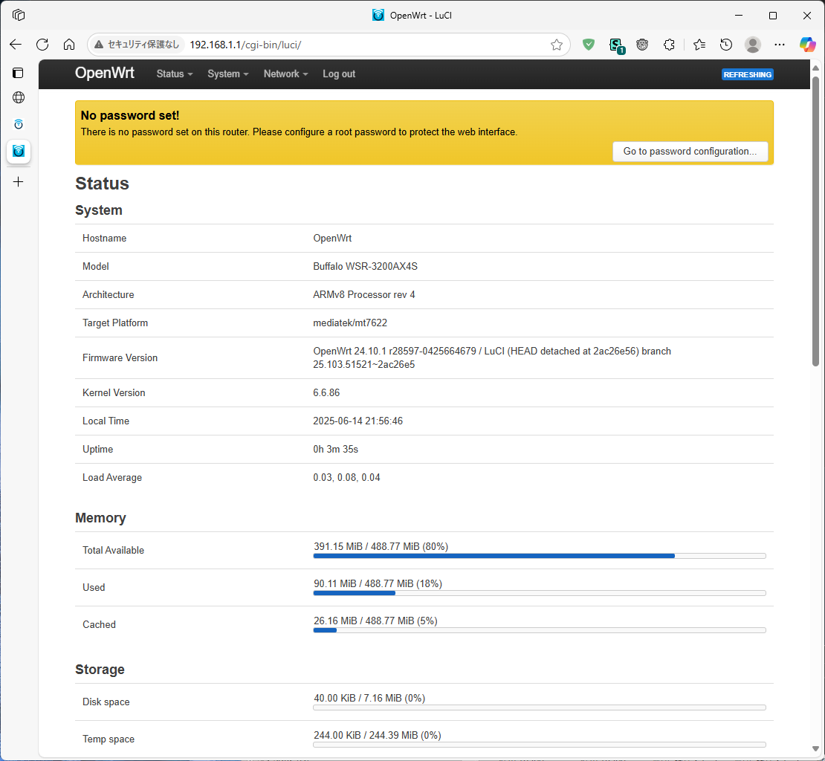Click the vertical page scrollbar thumb

coord(815,221)
